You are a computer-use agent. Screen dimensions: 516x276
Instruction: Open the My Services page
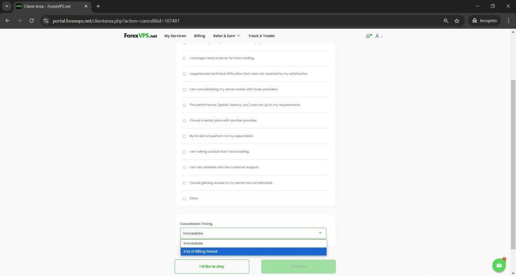(175, 36)
